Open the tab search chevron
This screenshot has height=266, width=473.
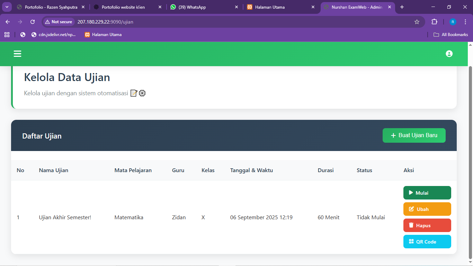tap(7, 7)
